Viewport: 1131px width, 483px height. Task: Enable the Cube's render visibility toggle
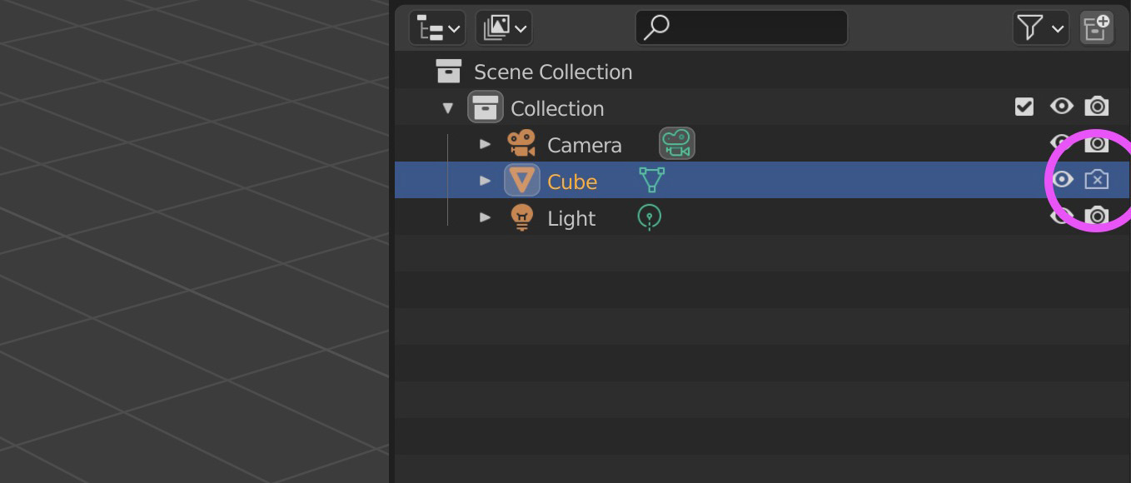1097,180
